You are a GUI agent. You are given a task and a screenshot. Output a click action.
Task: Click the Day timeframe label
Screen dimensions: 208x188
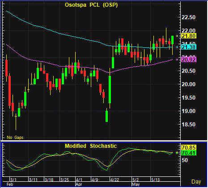pos(196,182)
